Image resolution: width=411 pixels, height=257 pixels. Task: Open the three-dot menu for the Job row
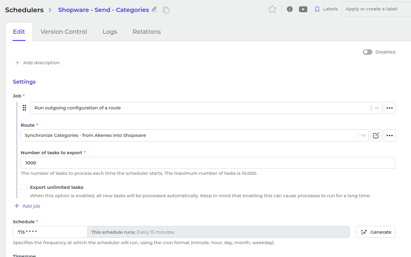point(389,108)
